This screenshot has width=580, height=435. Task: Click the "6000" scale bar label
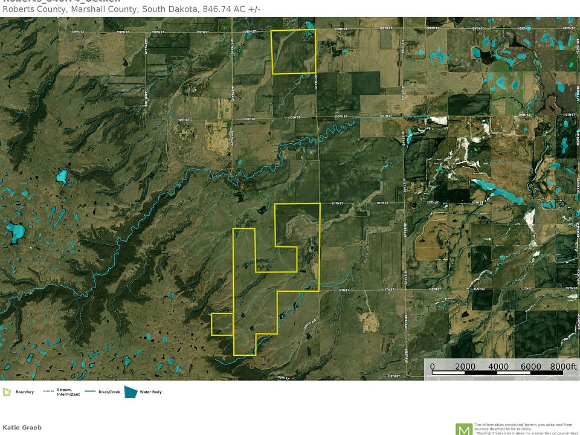(x=531, y=366)
